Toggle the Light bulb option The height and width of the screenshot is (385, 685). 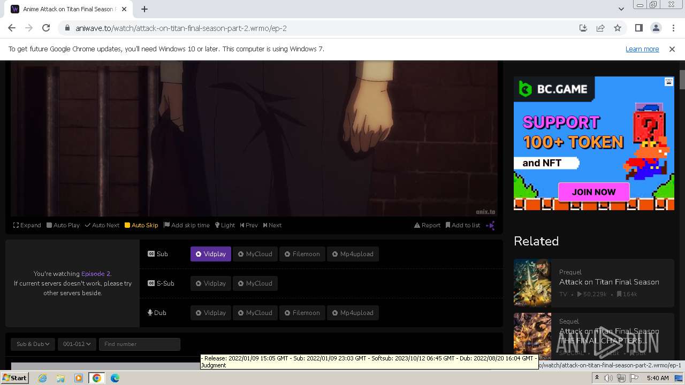tap(225, 225)
